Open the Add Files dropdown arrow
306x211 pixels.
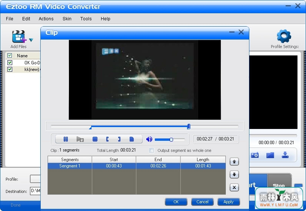tap(31, 40)
